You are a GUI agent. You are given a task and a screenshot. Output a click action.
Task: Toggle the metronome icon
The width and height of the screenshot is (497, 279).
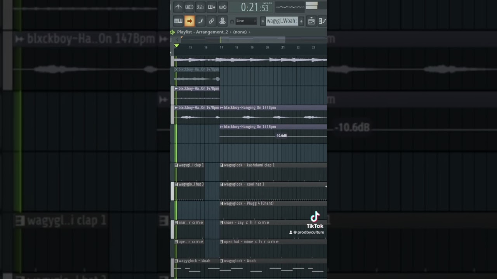178,7
